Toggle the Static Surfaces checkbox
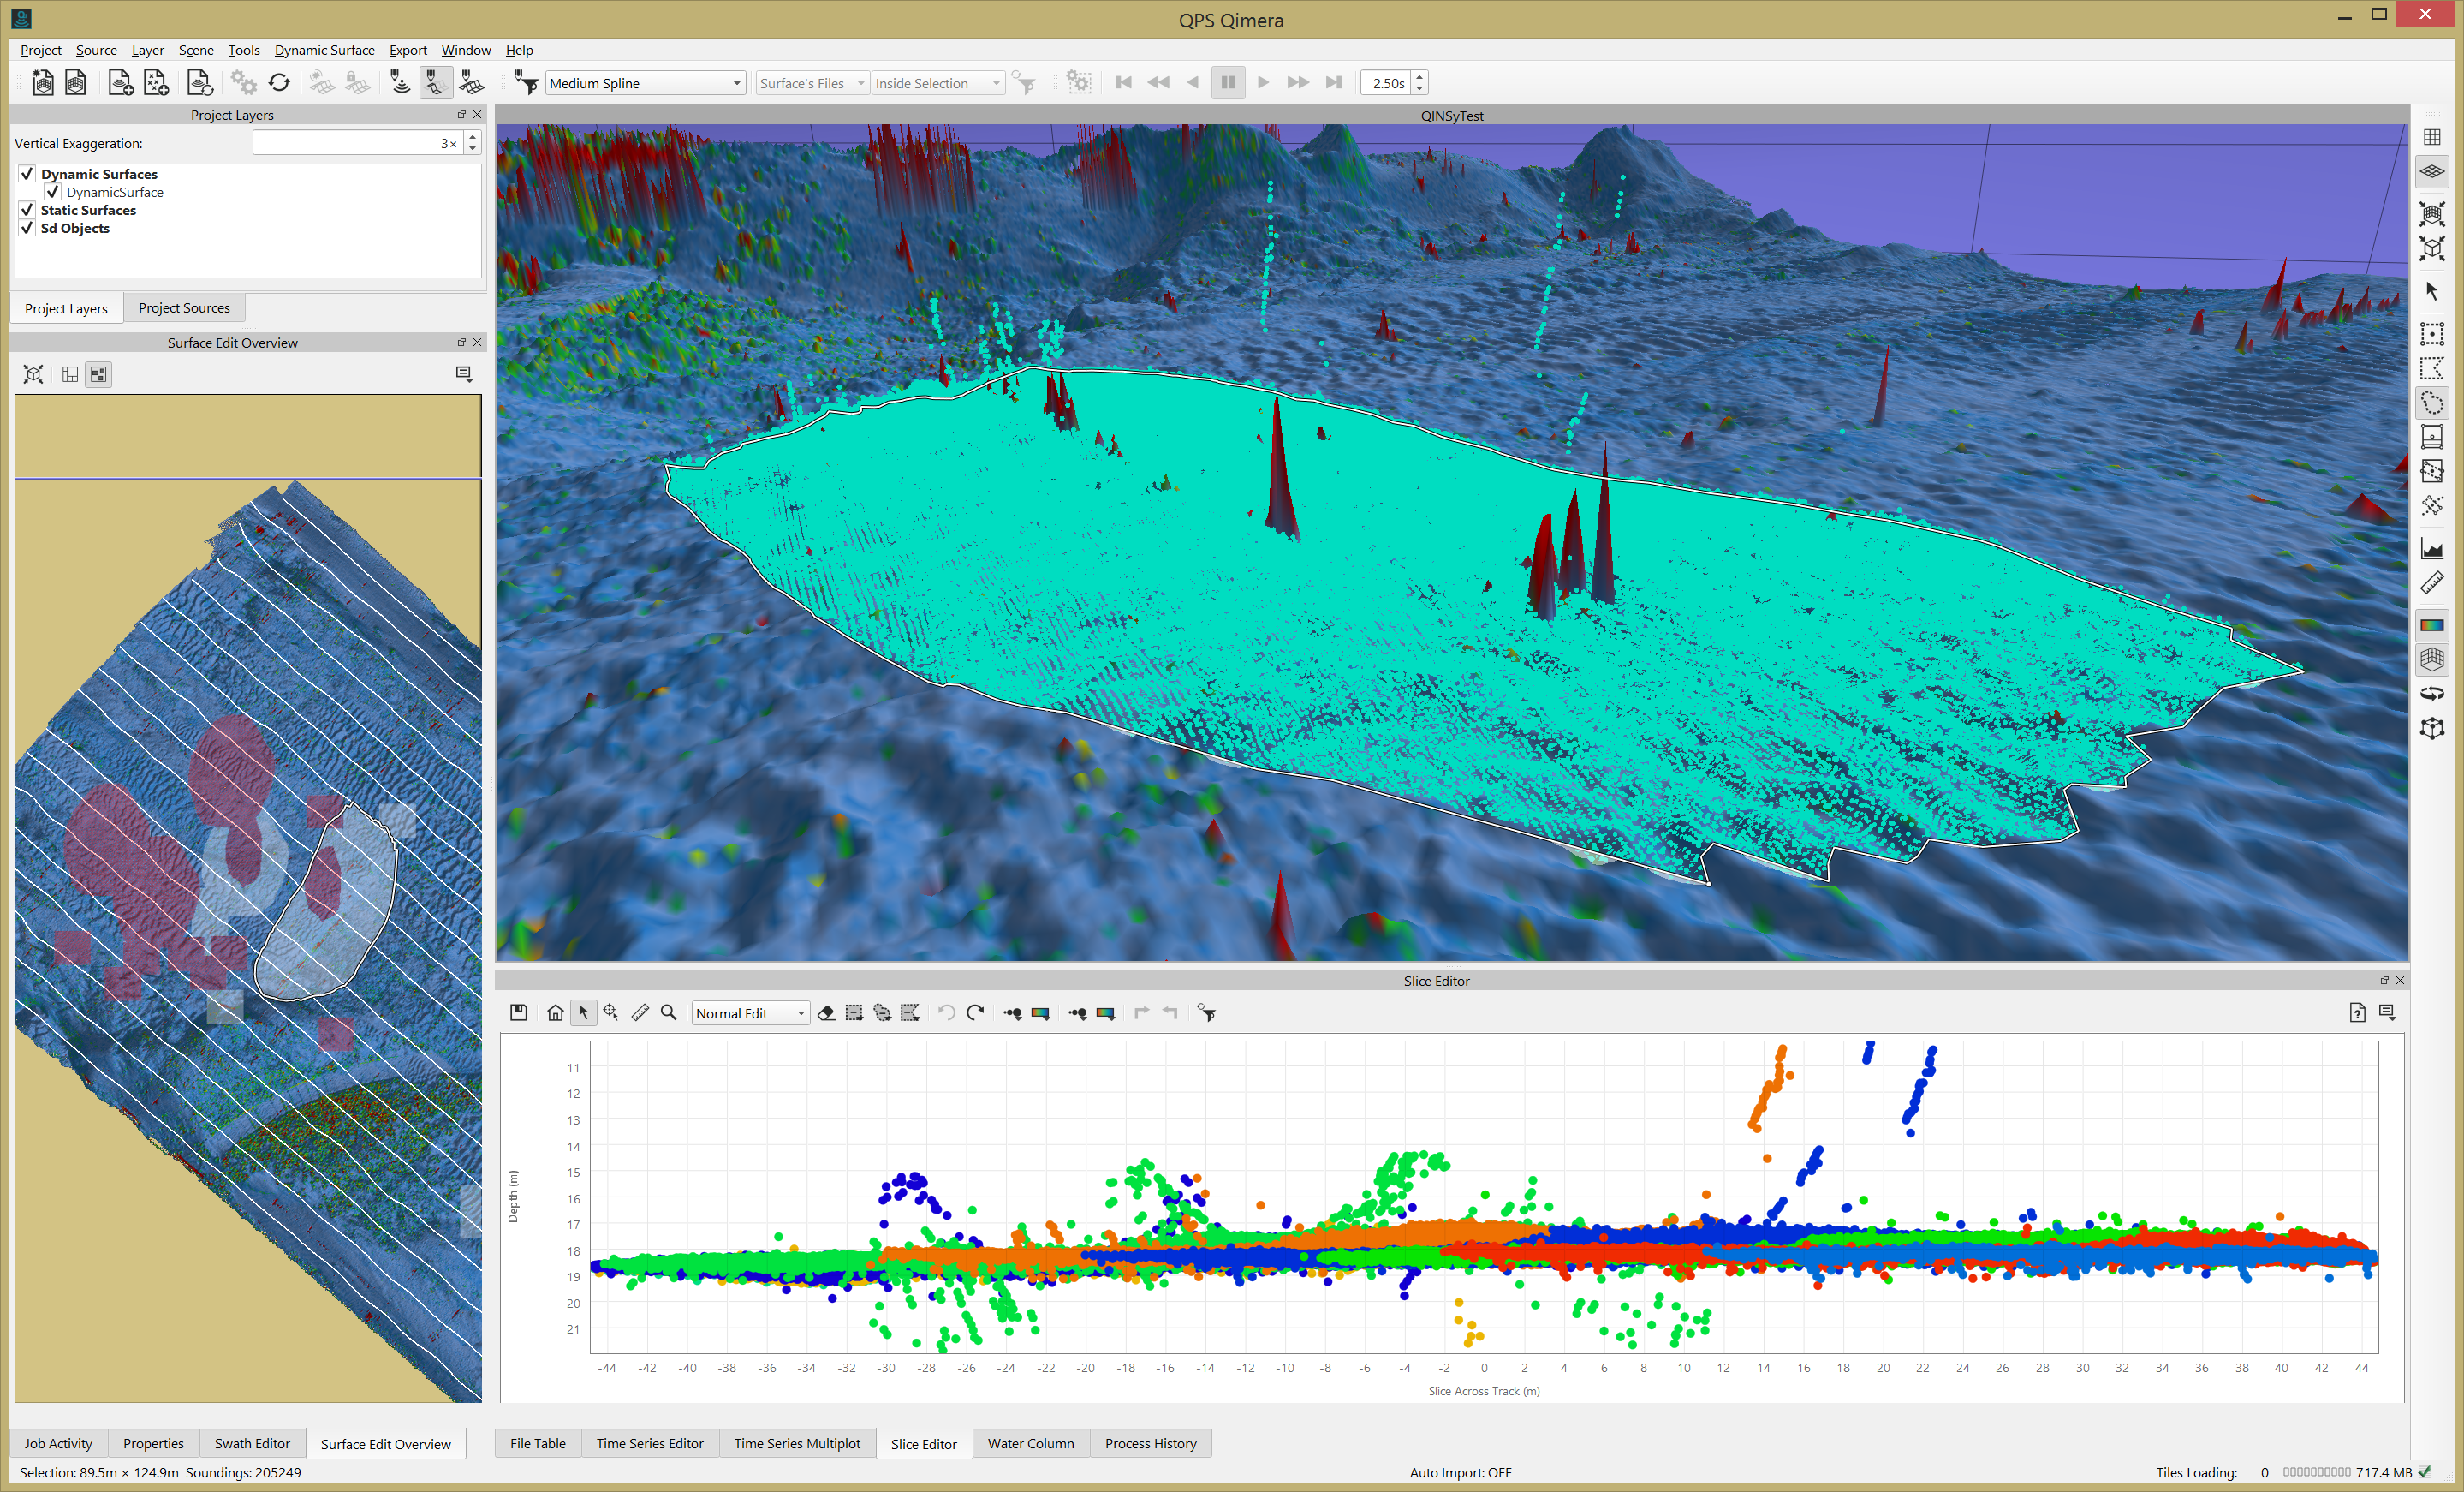The height and width of the screenshot is (1492, 2464). tap(27, 210)
